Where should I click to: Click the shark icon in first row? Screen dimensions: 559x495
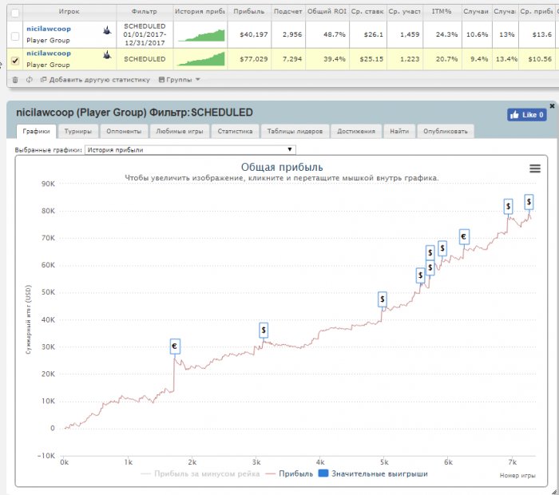click(106, 30)
